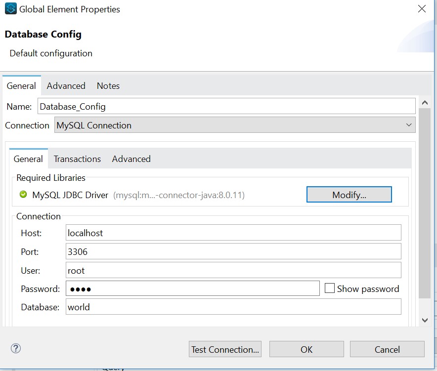This screenshot has width=437, height=371.
Task: Click the Anypoint Studio icon in title bar
Action: click(x=10, y=8)
